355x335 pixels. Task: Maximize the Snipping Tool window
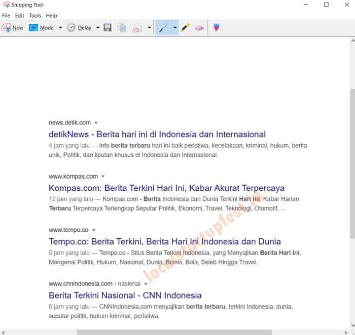click(326, 5)
